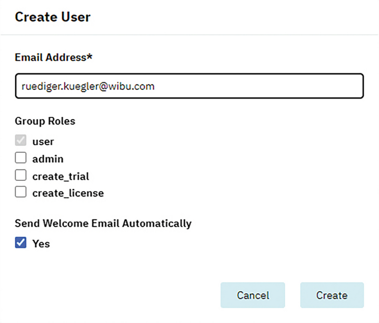Click the Create button

(332, 295)
